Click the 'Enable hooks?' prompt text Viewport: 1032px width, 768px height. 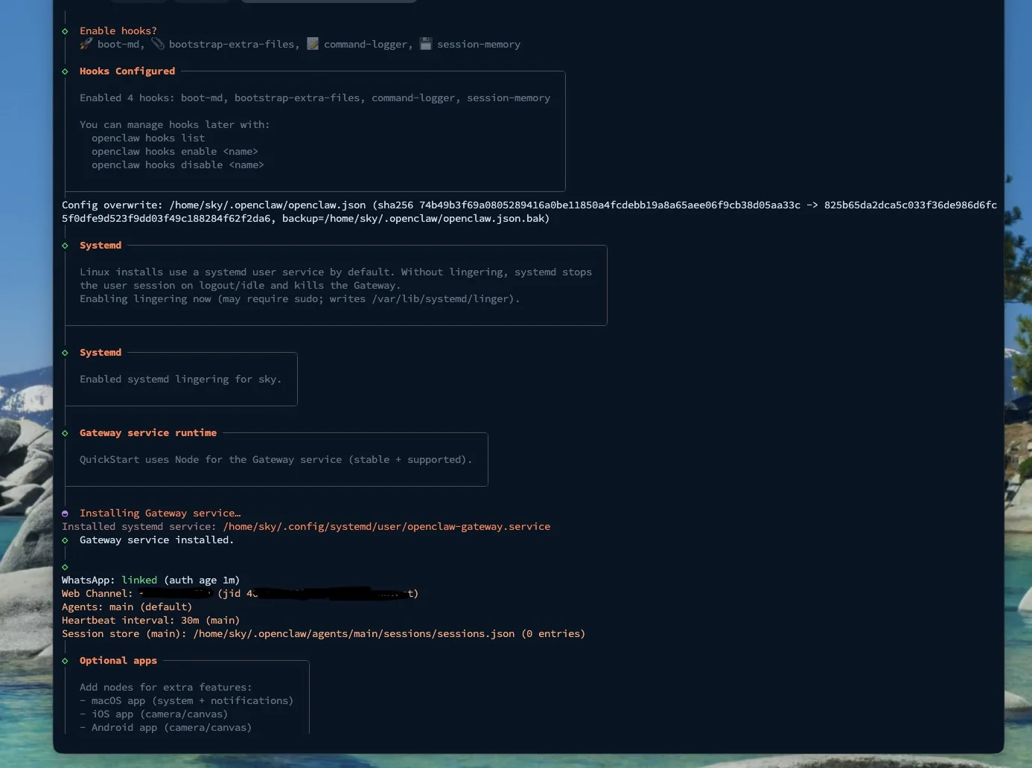click(118, 31)
